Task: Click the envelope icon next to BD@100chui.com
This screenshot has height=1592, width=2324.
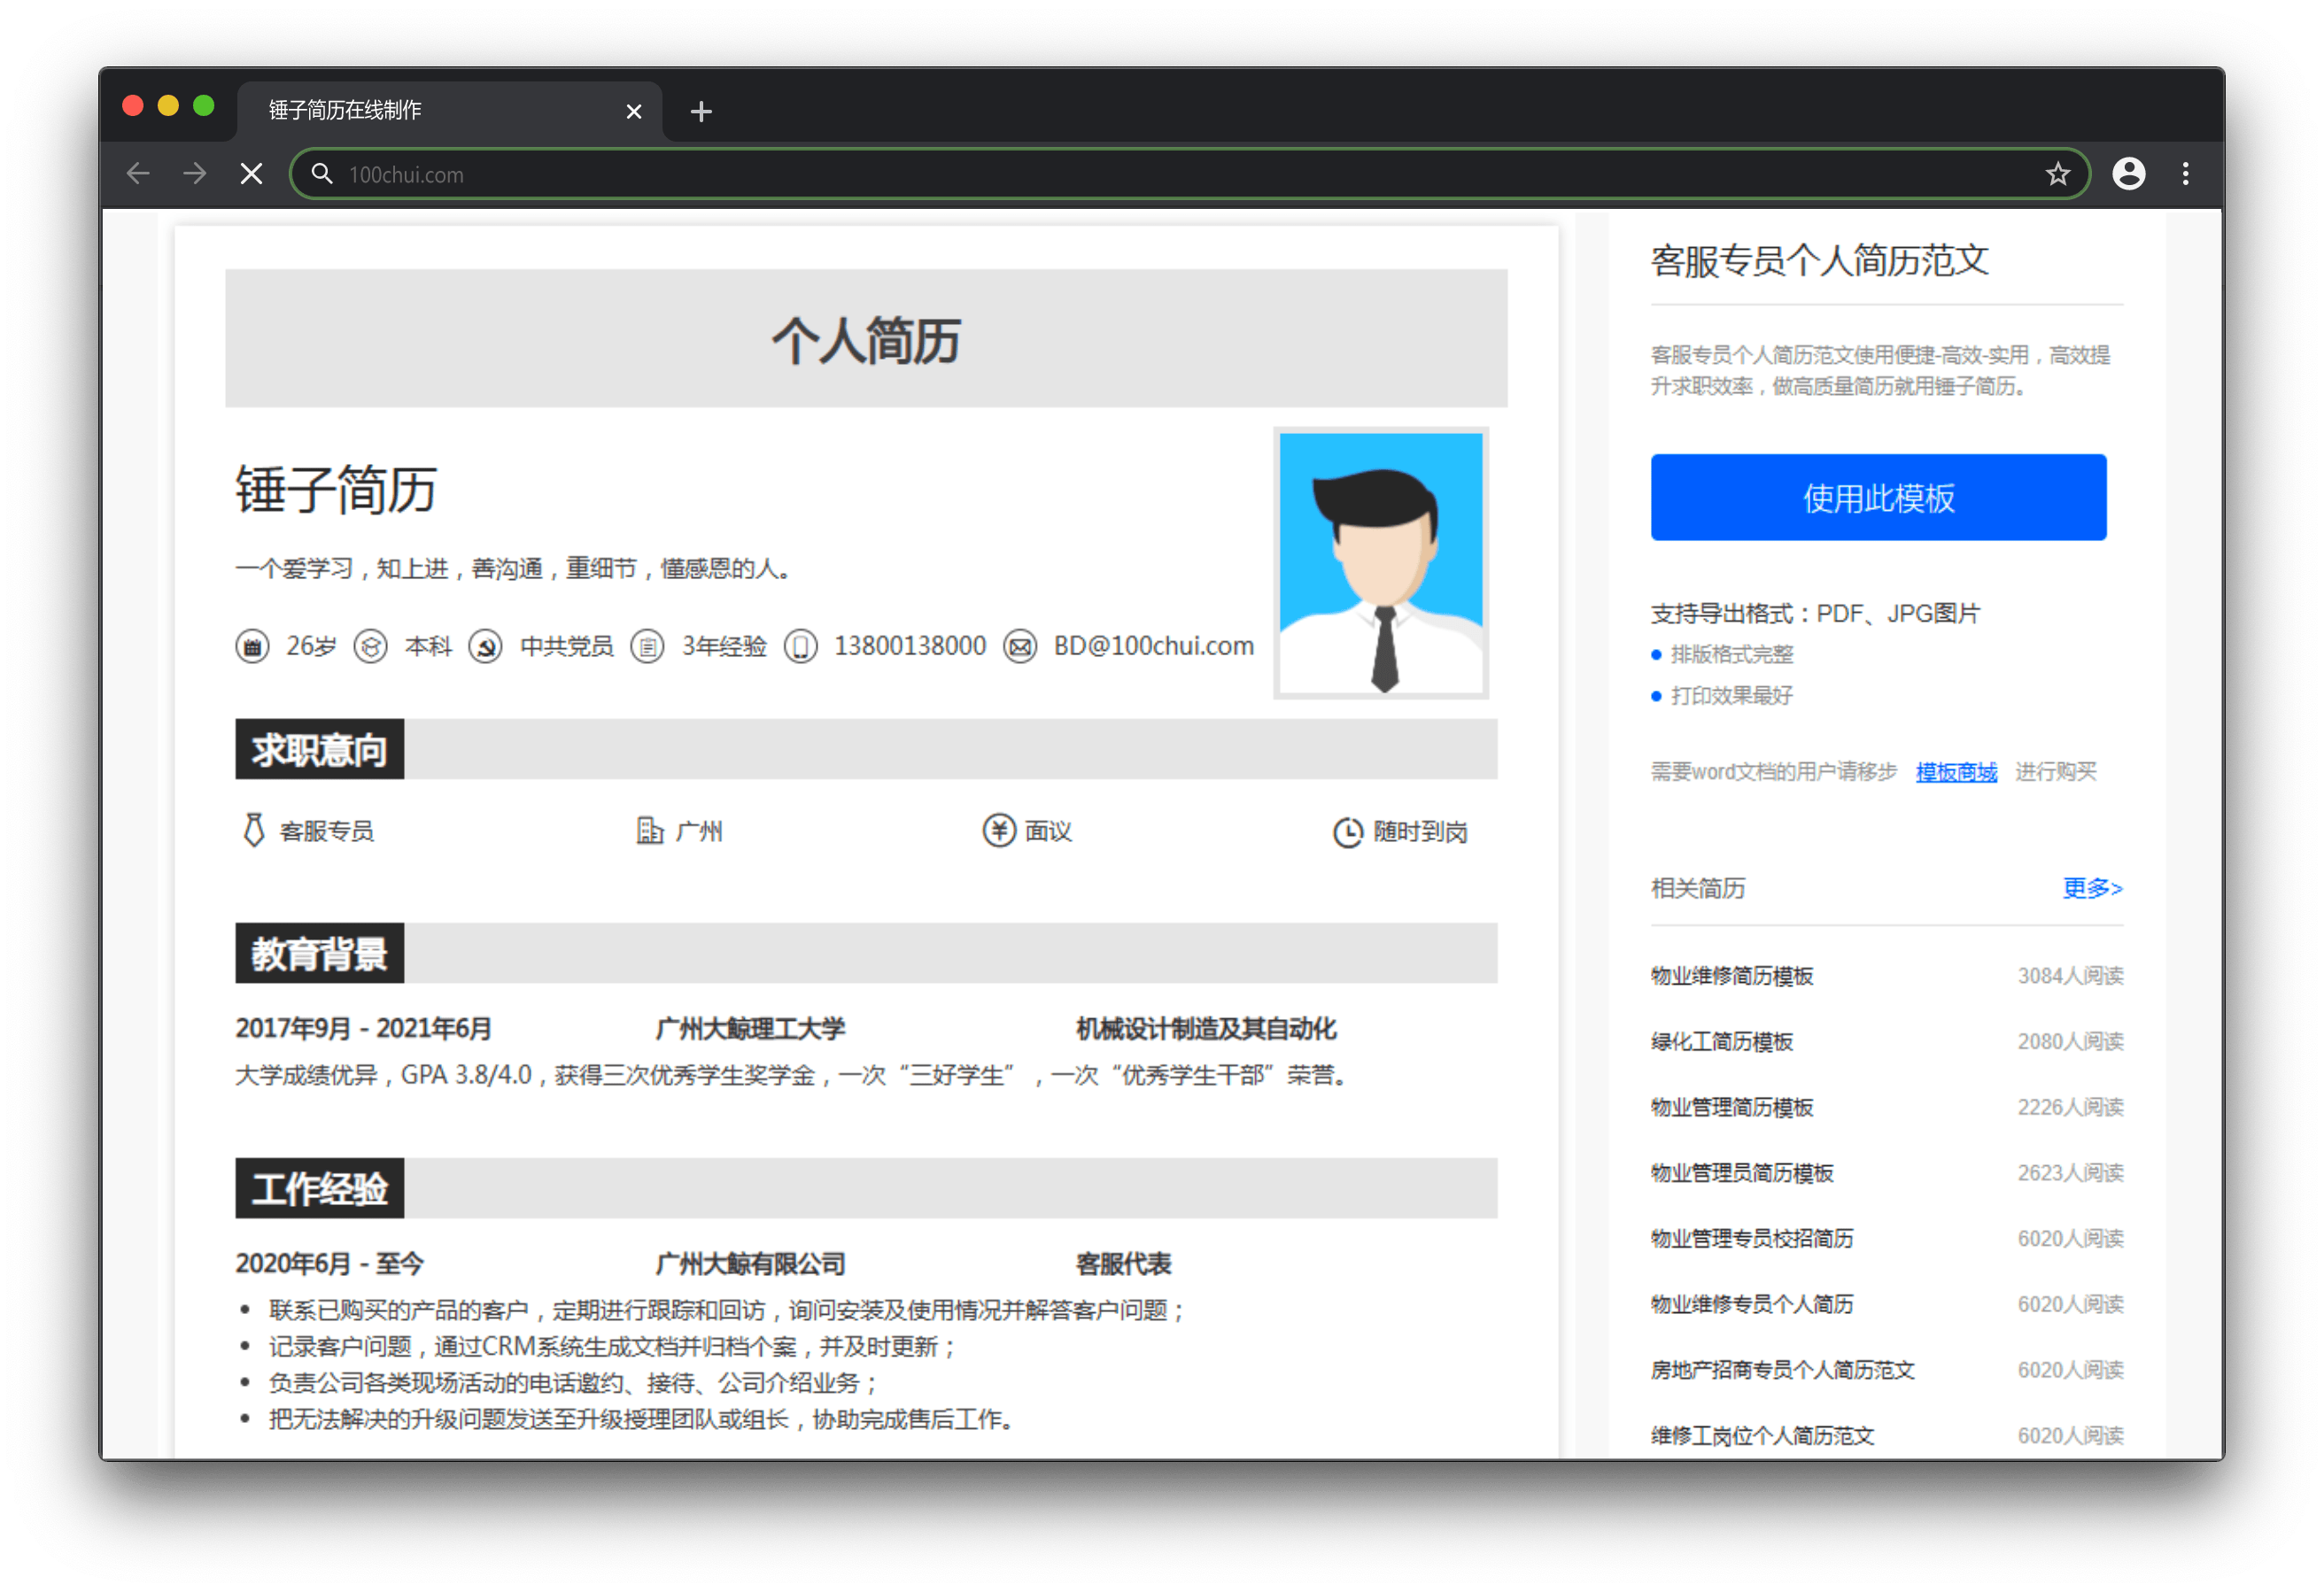Action: click(x=1020, y=647)
